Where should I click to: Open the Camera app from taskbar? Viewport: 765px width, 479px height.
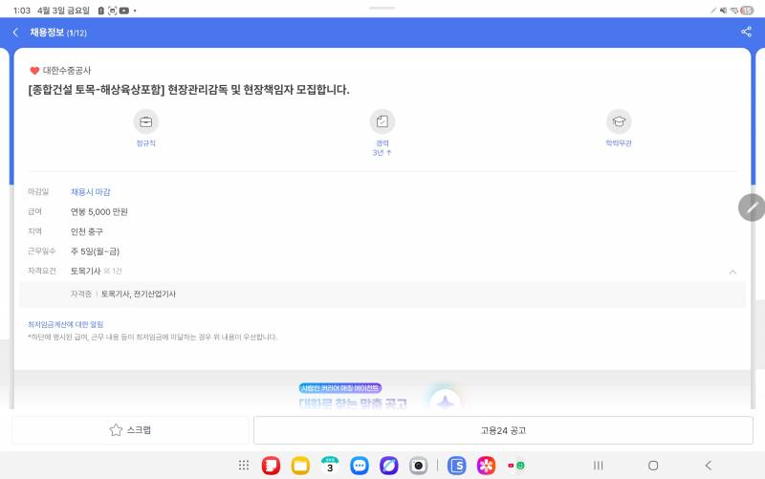[x=418, y=466]
